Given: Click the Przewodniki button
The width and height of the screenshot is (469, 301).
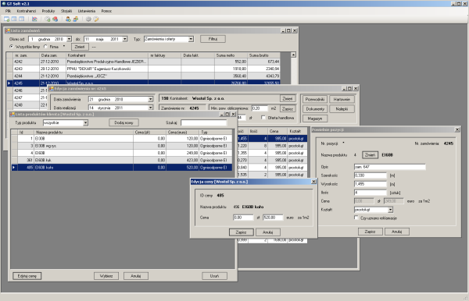Looking at the screenshot, I should [315, 99].
